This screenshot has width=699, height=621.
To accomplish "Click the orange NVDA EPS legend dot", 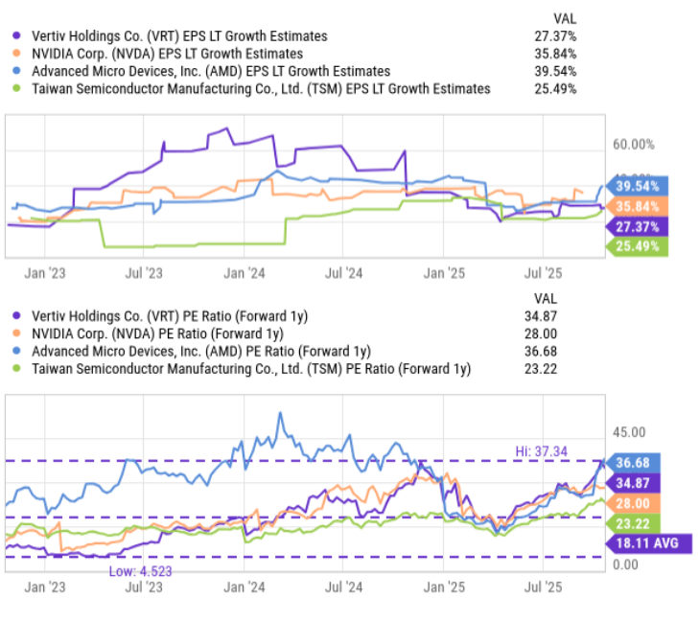I will click(x=16, y=54).
